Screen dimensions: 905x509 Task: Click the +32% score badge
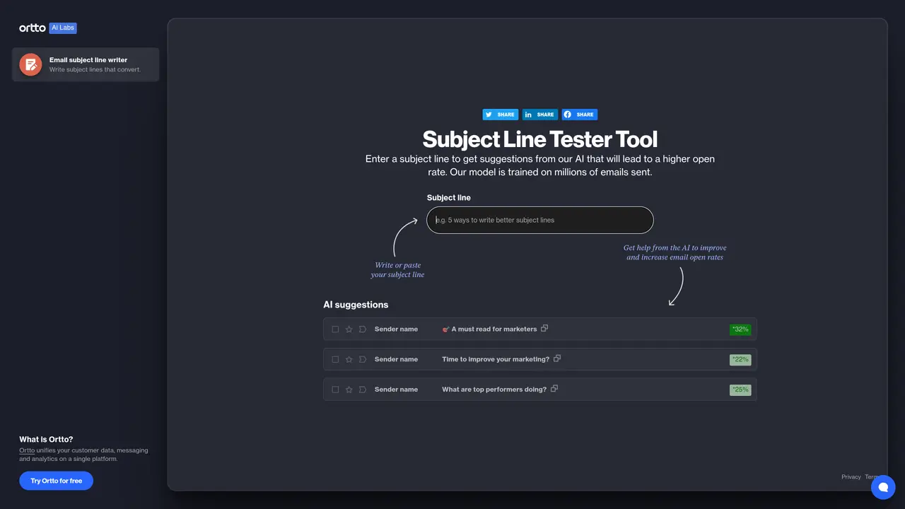click(740, 329)
